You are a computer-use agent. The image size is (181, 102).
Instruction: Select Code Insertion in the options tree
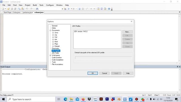coord(57,58)
